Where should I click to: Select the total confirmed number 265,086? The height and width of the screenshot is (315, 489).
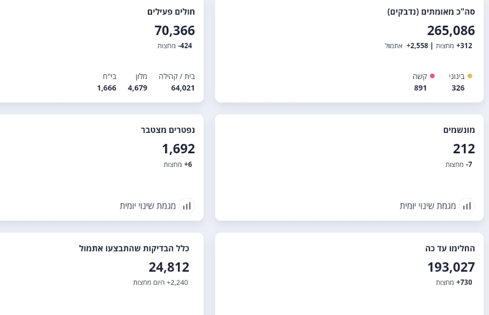(451, 30)
